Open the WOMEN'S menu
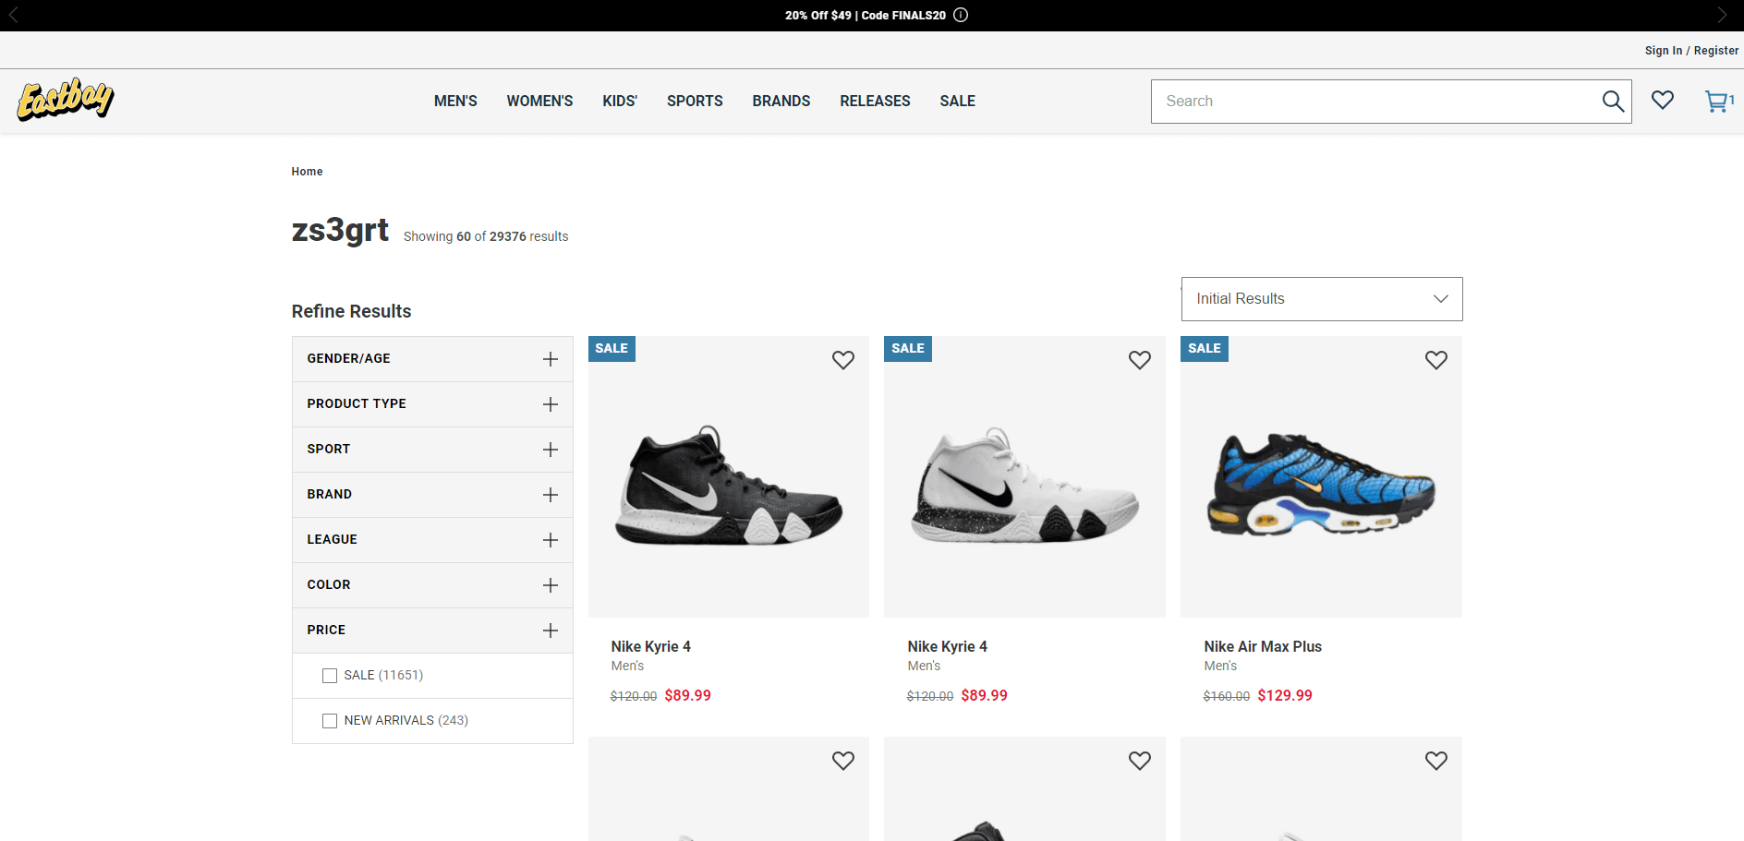1744x841 pixels. [x=539, y=102]
